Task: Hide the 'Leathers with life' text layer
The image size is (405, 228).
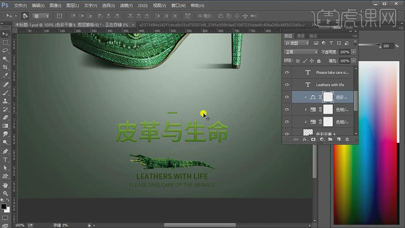Action: click(x=287, y=85)
